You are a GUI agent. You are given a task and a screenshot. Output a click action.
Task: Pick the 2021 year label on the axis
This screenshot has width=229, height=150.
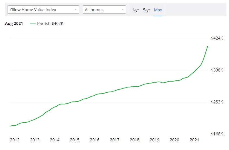click(x=194, y=140)
